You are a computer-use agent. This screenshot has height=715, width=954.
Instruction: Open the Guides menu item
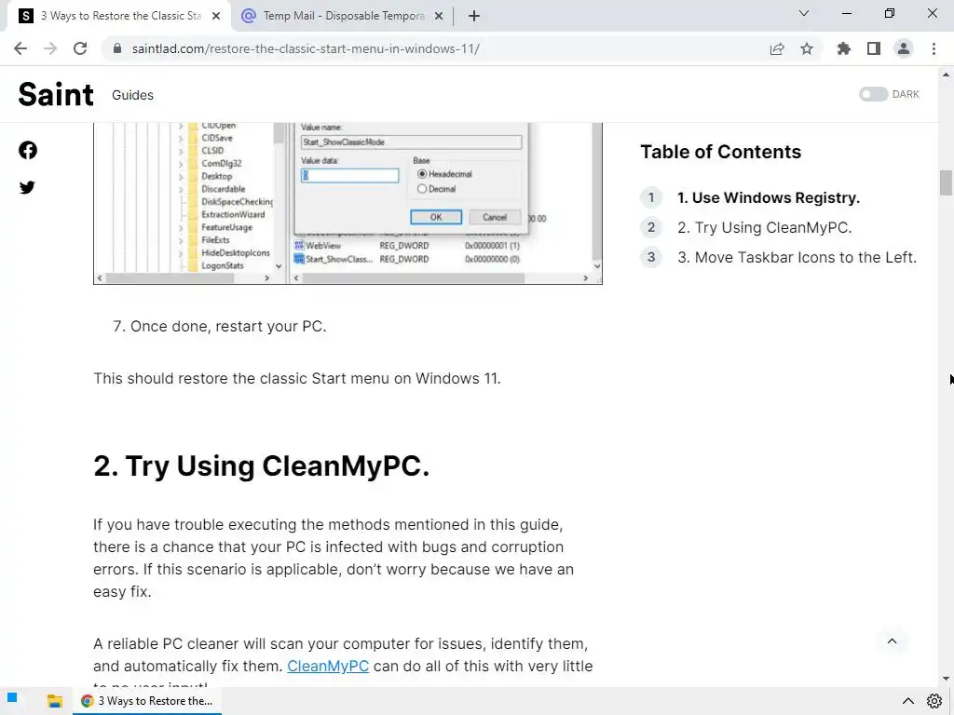[x=132, y=95]
